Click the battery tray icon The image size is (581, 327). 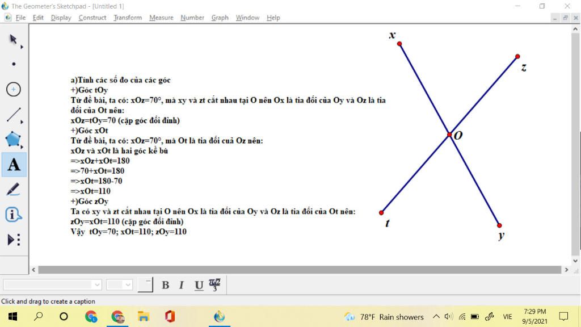tap(475, 317)
